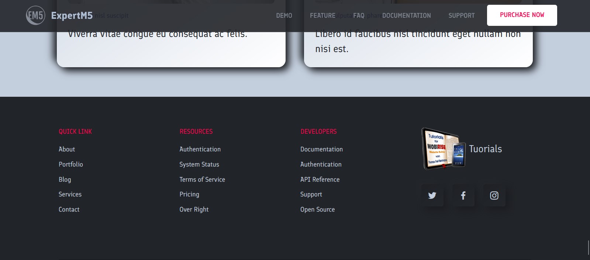590x260 pixels.
Task: Go to the Feature menu item
Action: [322, 16]
